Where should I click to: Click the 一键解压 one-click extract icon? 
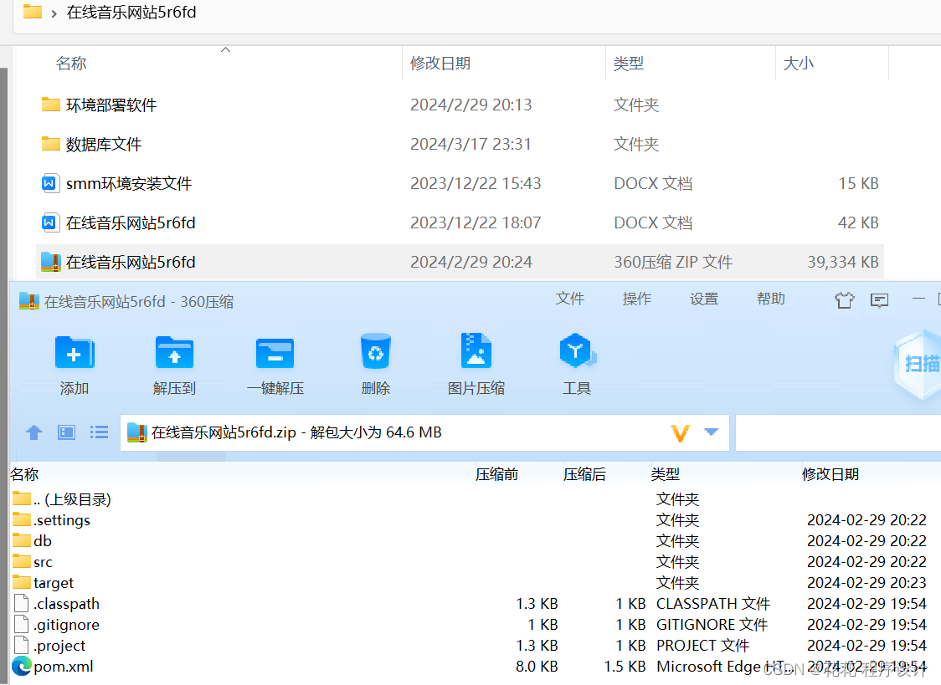click(x=275, y=352)
